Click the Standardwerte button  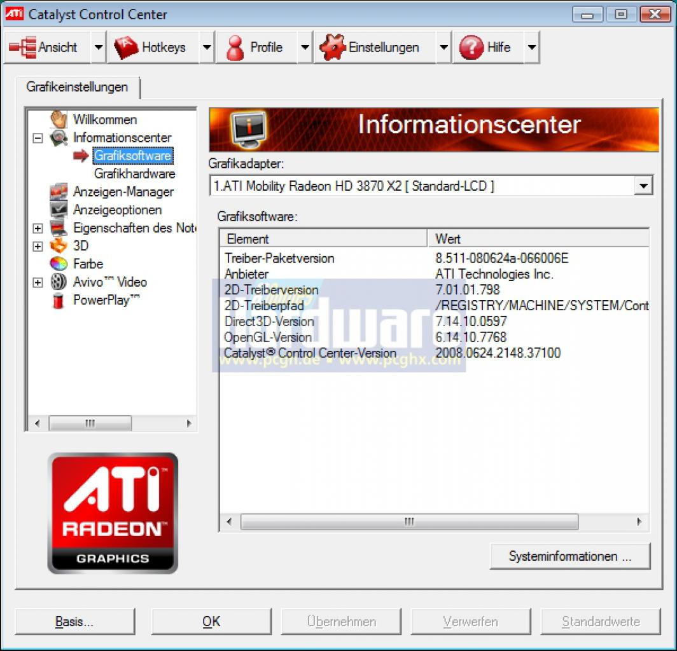point(601,621)
